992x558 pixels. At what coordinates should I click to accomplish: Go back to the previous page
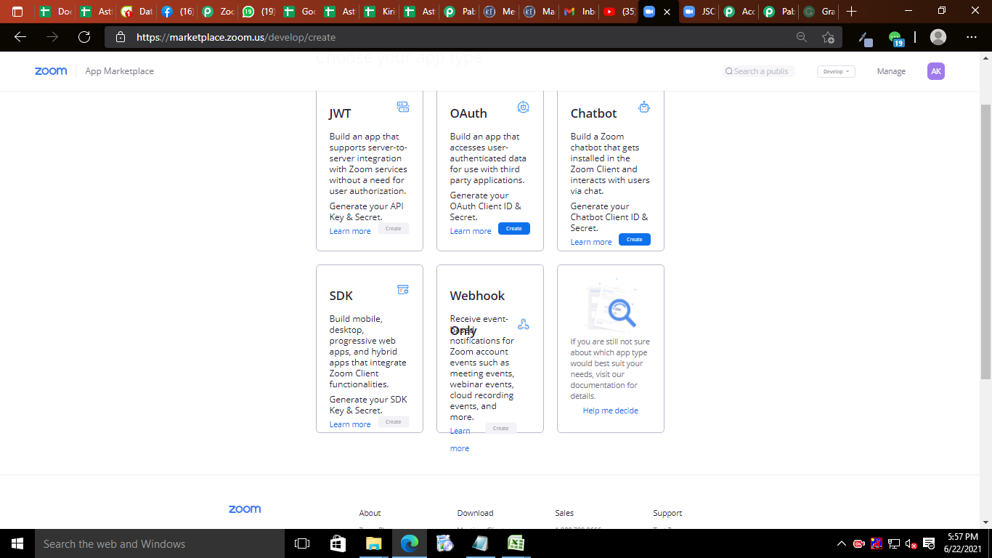point(20,37)
